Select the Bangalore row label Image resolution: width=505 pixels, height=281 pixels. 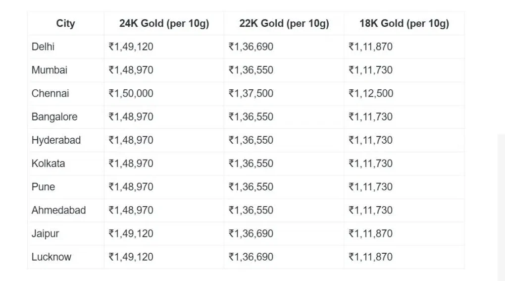[54, 117]
